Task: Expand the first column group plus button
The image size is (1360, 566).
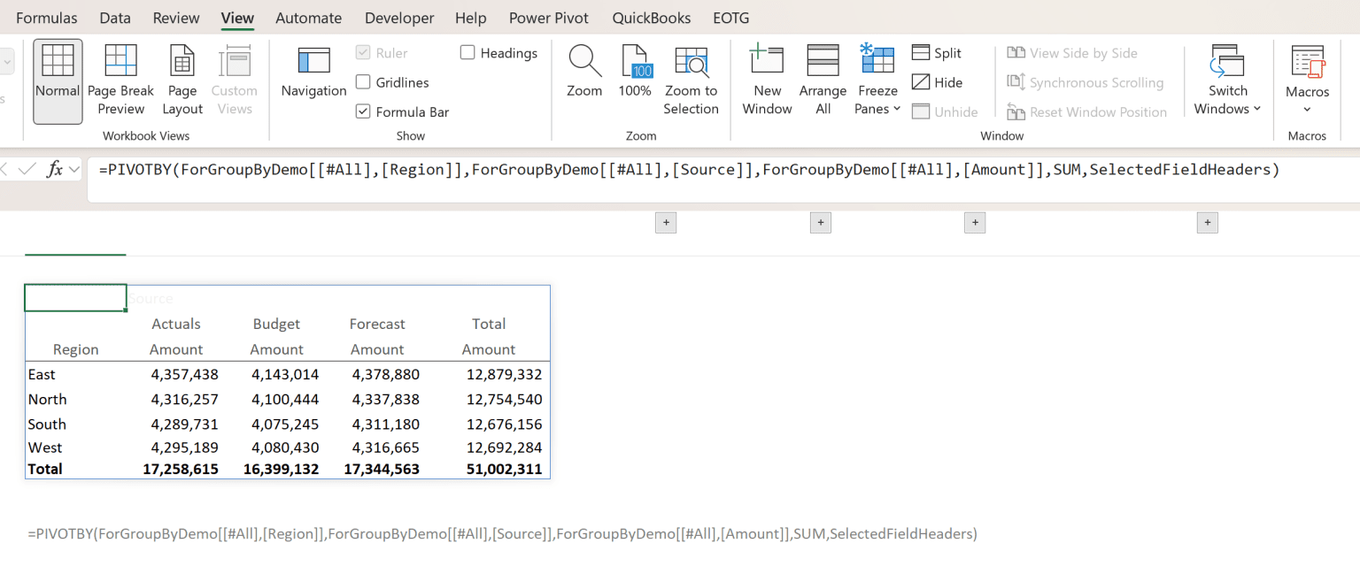Action: [x=666, y=223]
